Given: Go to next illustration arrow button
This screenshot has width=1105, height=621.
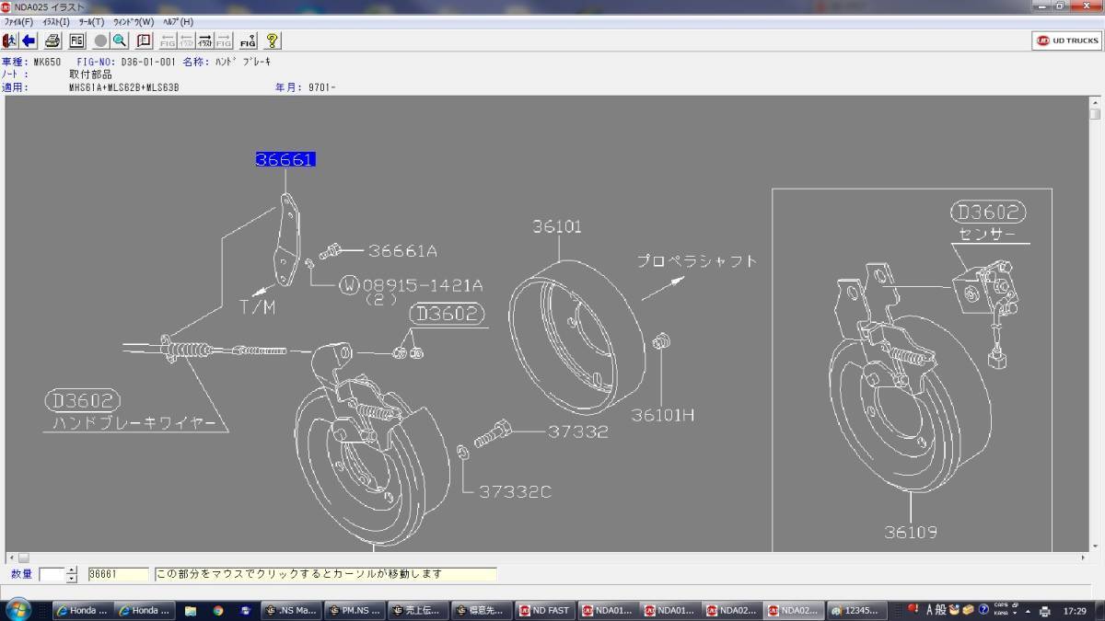Looking at the screenshot, I should 205,40.
